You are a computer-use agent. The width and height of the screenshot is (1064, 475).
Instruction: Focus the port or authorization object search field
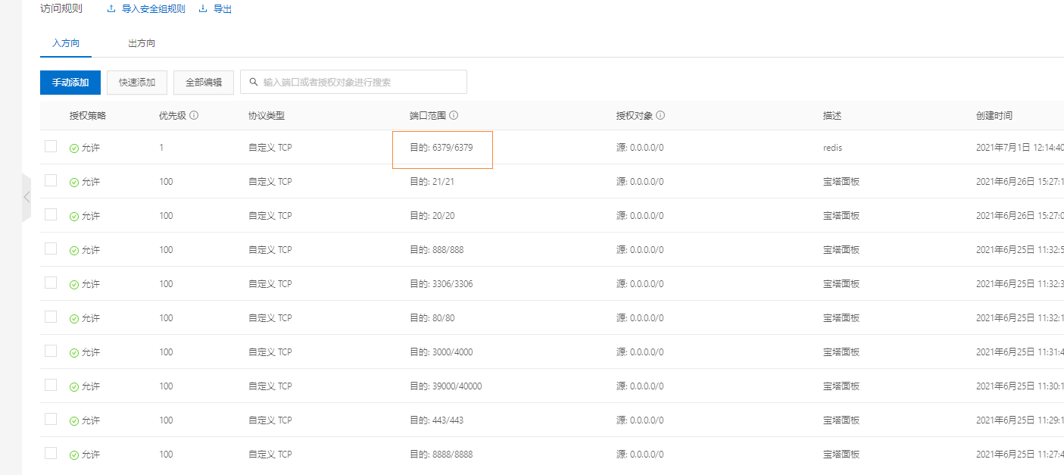tap(354, 82)
